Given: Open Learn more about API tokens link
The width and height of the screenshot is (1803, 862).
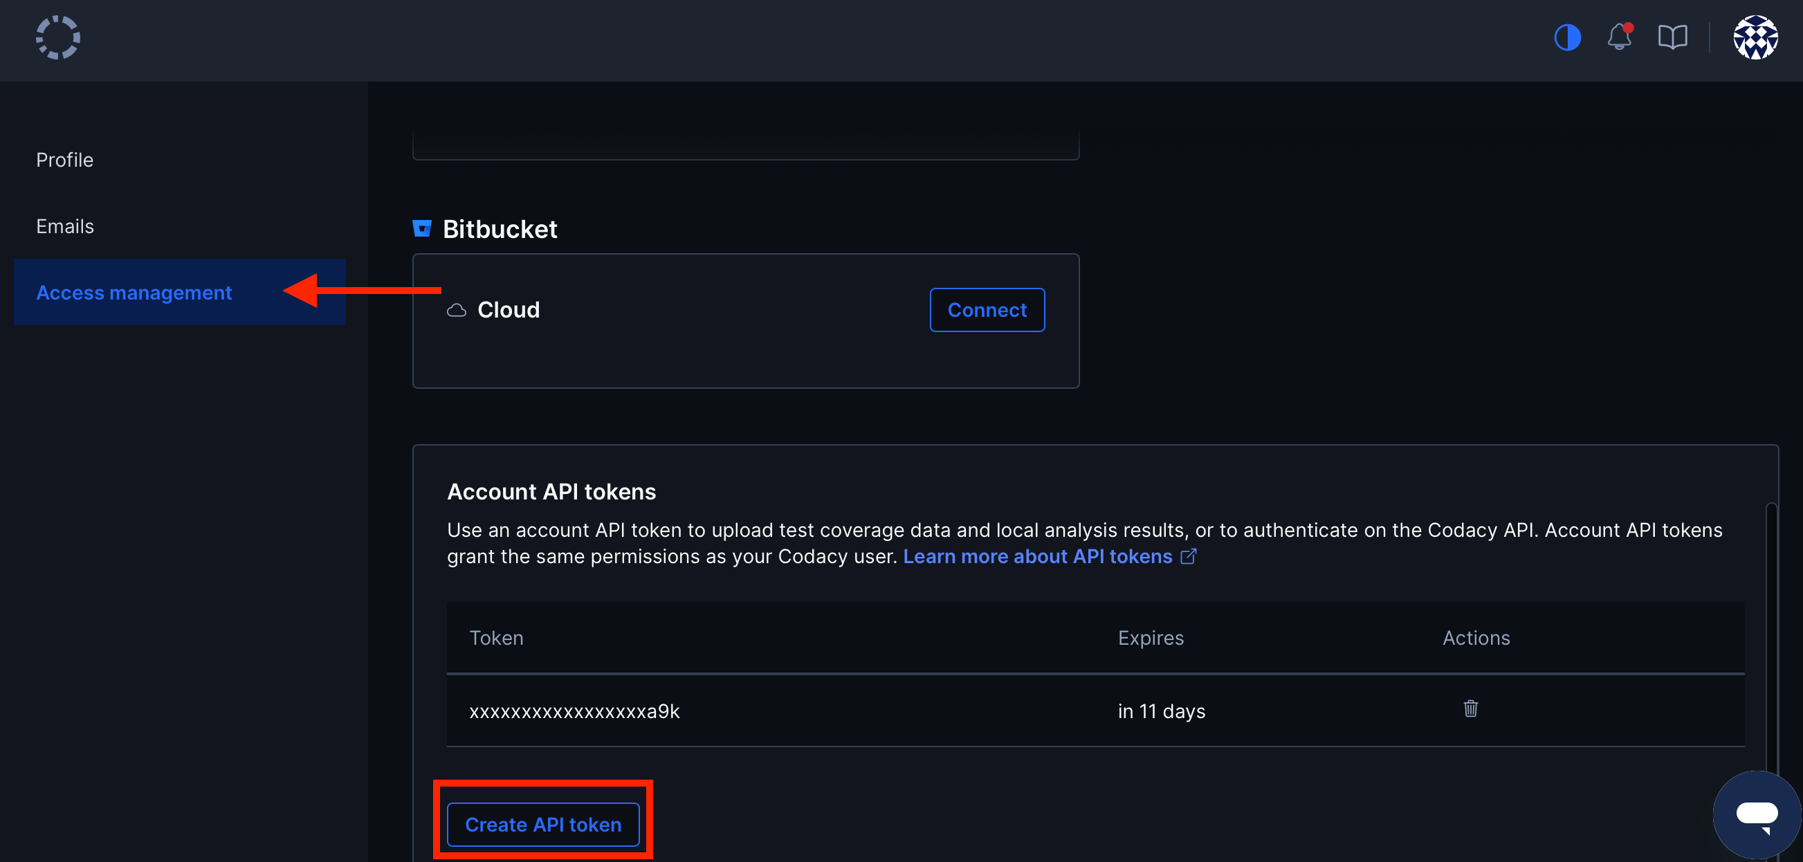Looking at the screenshot, I should 1049,556.
